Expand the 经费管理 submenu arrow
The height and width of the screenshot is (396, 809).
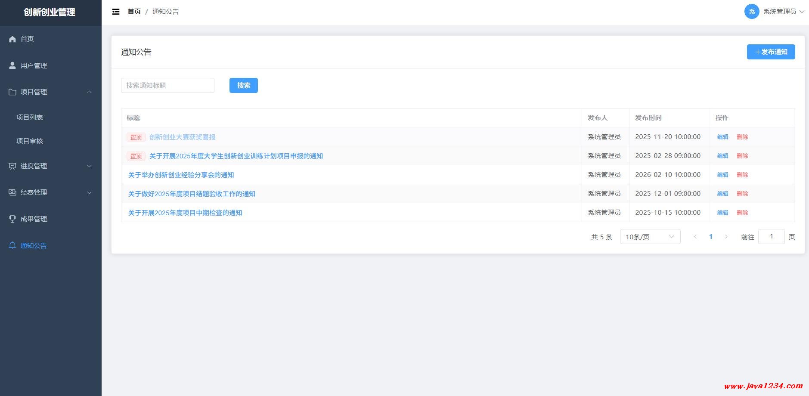coord(90,192)
